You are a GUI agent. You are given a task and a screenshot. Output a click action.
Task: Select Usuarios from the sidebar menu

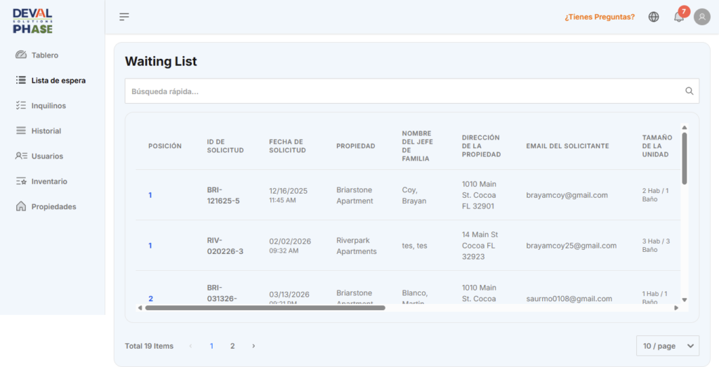(x=47, y=156)
